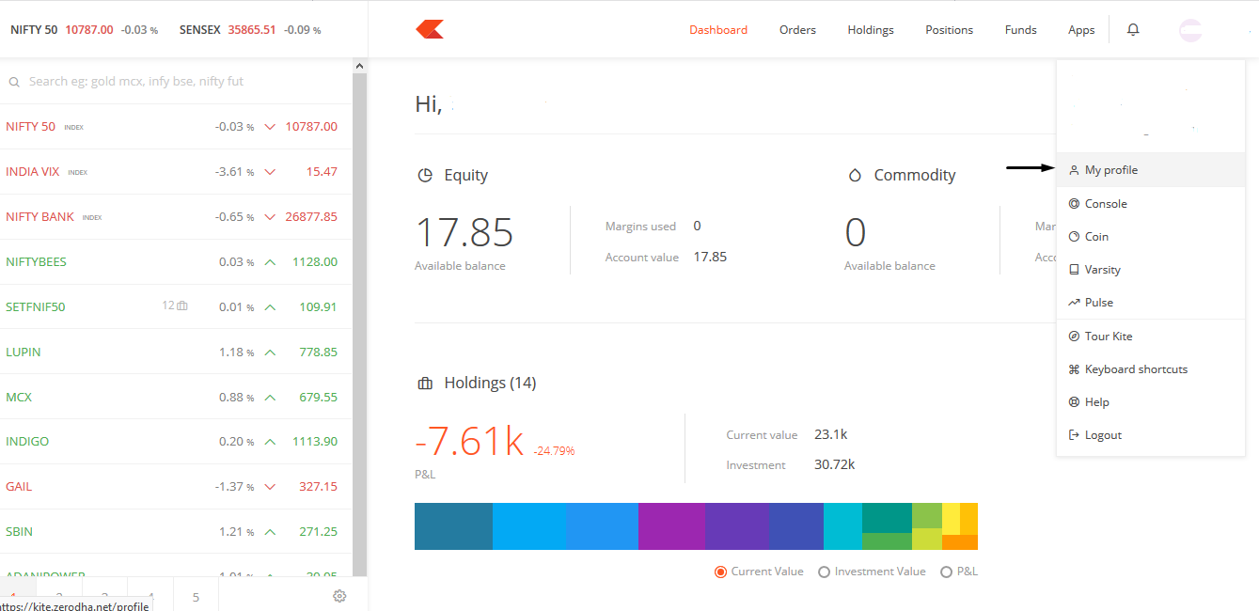Viewport: 1259px width, 611px height.
Task: Click LUPIN up chevron
Action: tap(270, 352)
